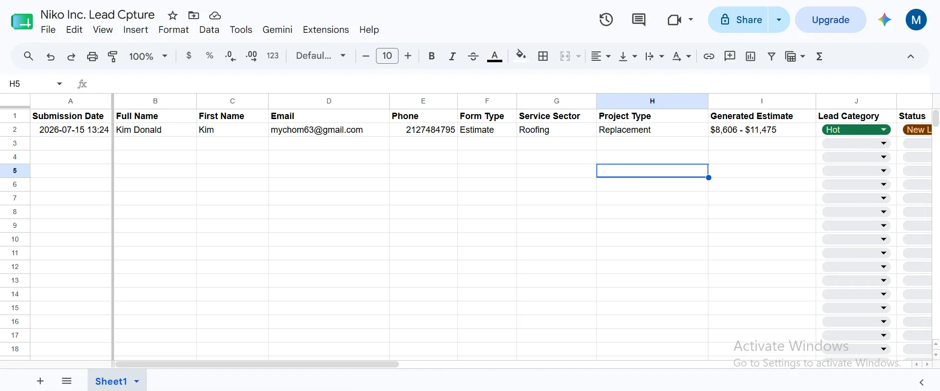Start a Meet call camera icon
Screen dimensions: 940x391
tap(674, 20)
